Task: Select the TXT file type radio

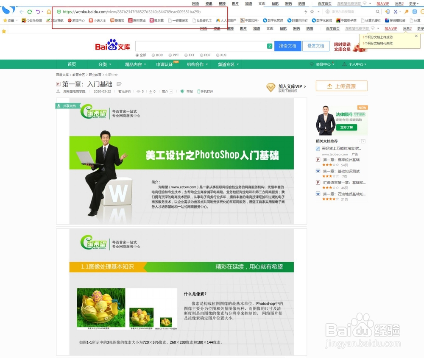Action: tap(186, 55)
